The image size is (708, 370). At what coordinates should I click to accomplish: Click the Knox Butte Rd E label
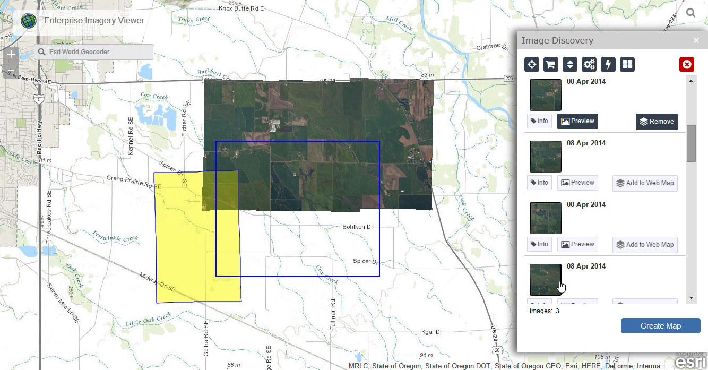pos(241,10)
